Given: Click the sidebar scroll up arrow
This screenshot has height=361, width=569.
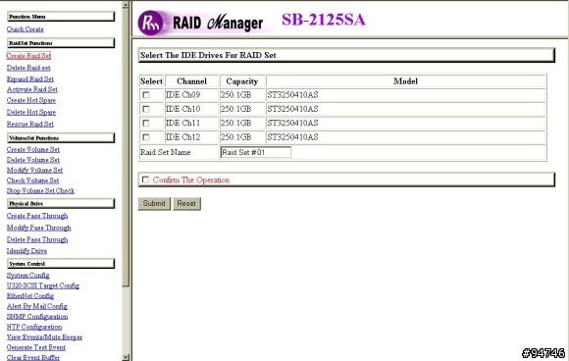Looking at the screenshot, I should point(126,4).
